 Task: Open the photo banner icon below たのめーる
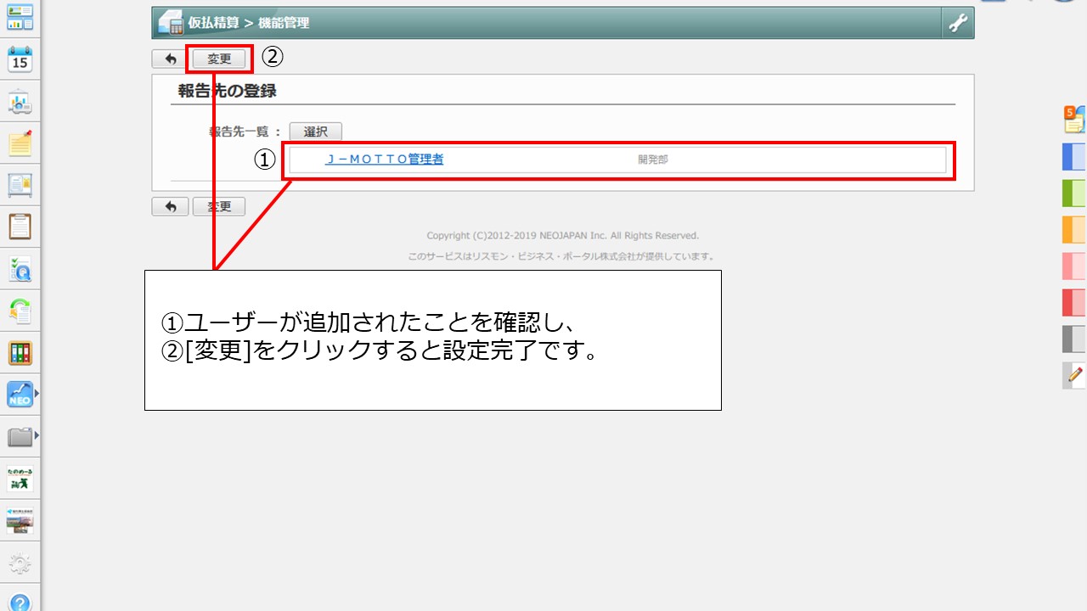coord(20,520)
